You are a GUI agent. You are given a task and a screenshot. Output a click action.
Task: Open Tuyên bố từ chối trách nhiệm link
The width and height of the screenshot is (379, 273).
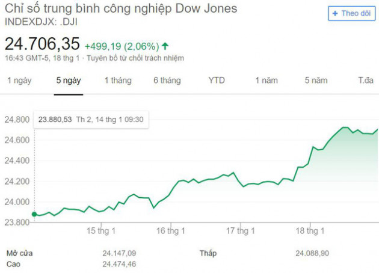tap(135, 58)
